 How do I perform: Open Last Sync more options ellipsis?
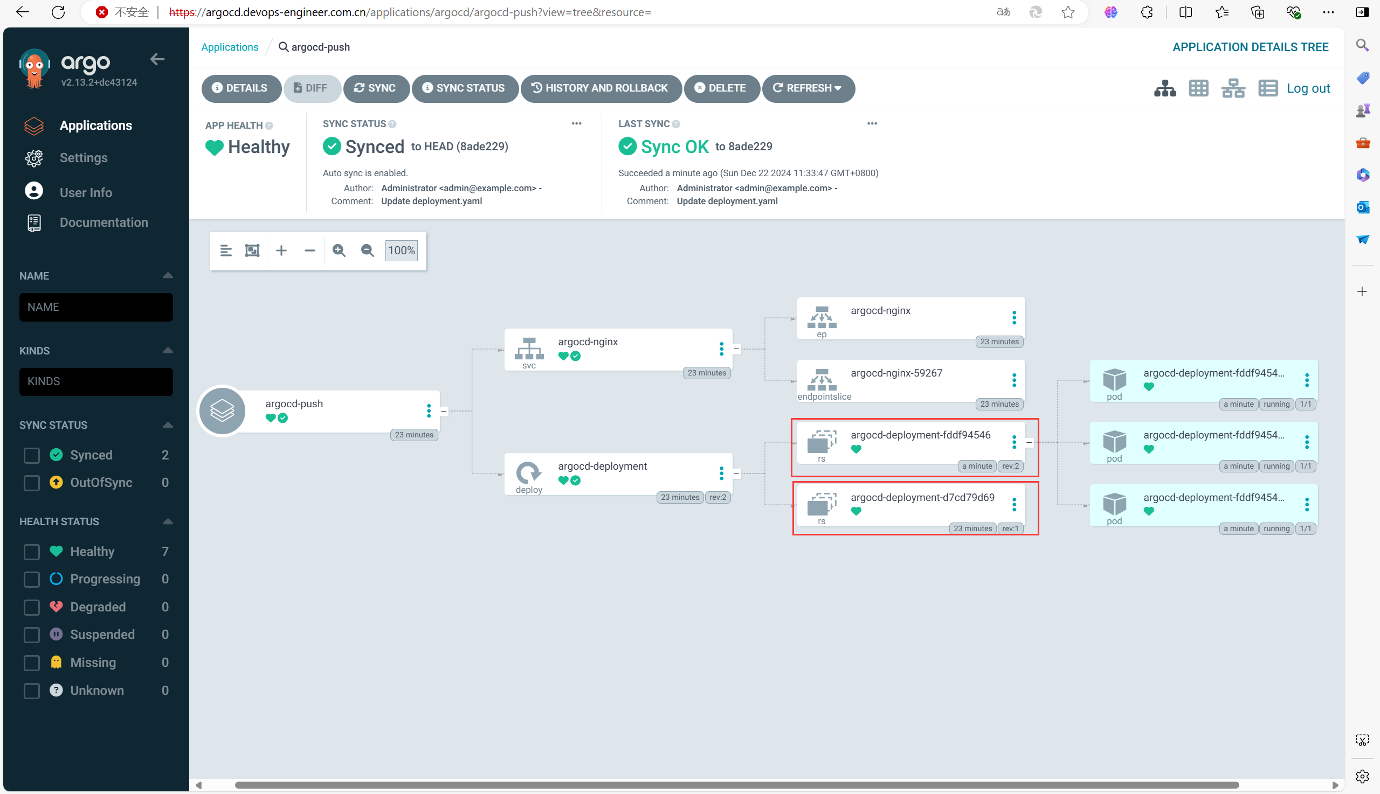(872, 124)
